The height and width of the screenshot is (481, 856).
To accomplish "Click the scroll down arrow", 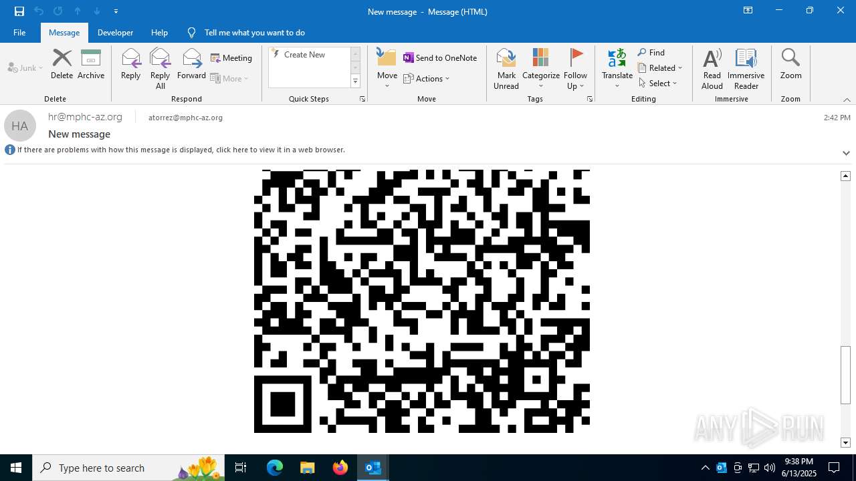I will 845,442.
